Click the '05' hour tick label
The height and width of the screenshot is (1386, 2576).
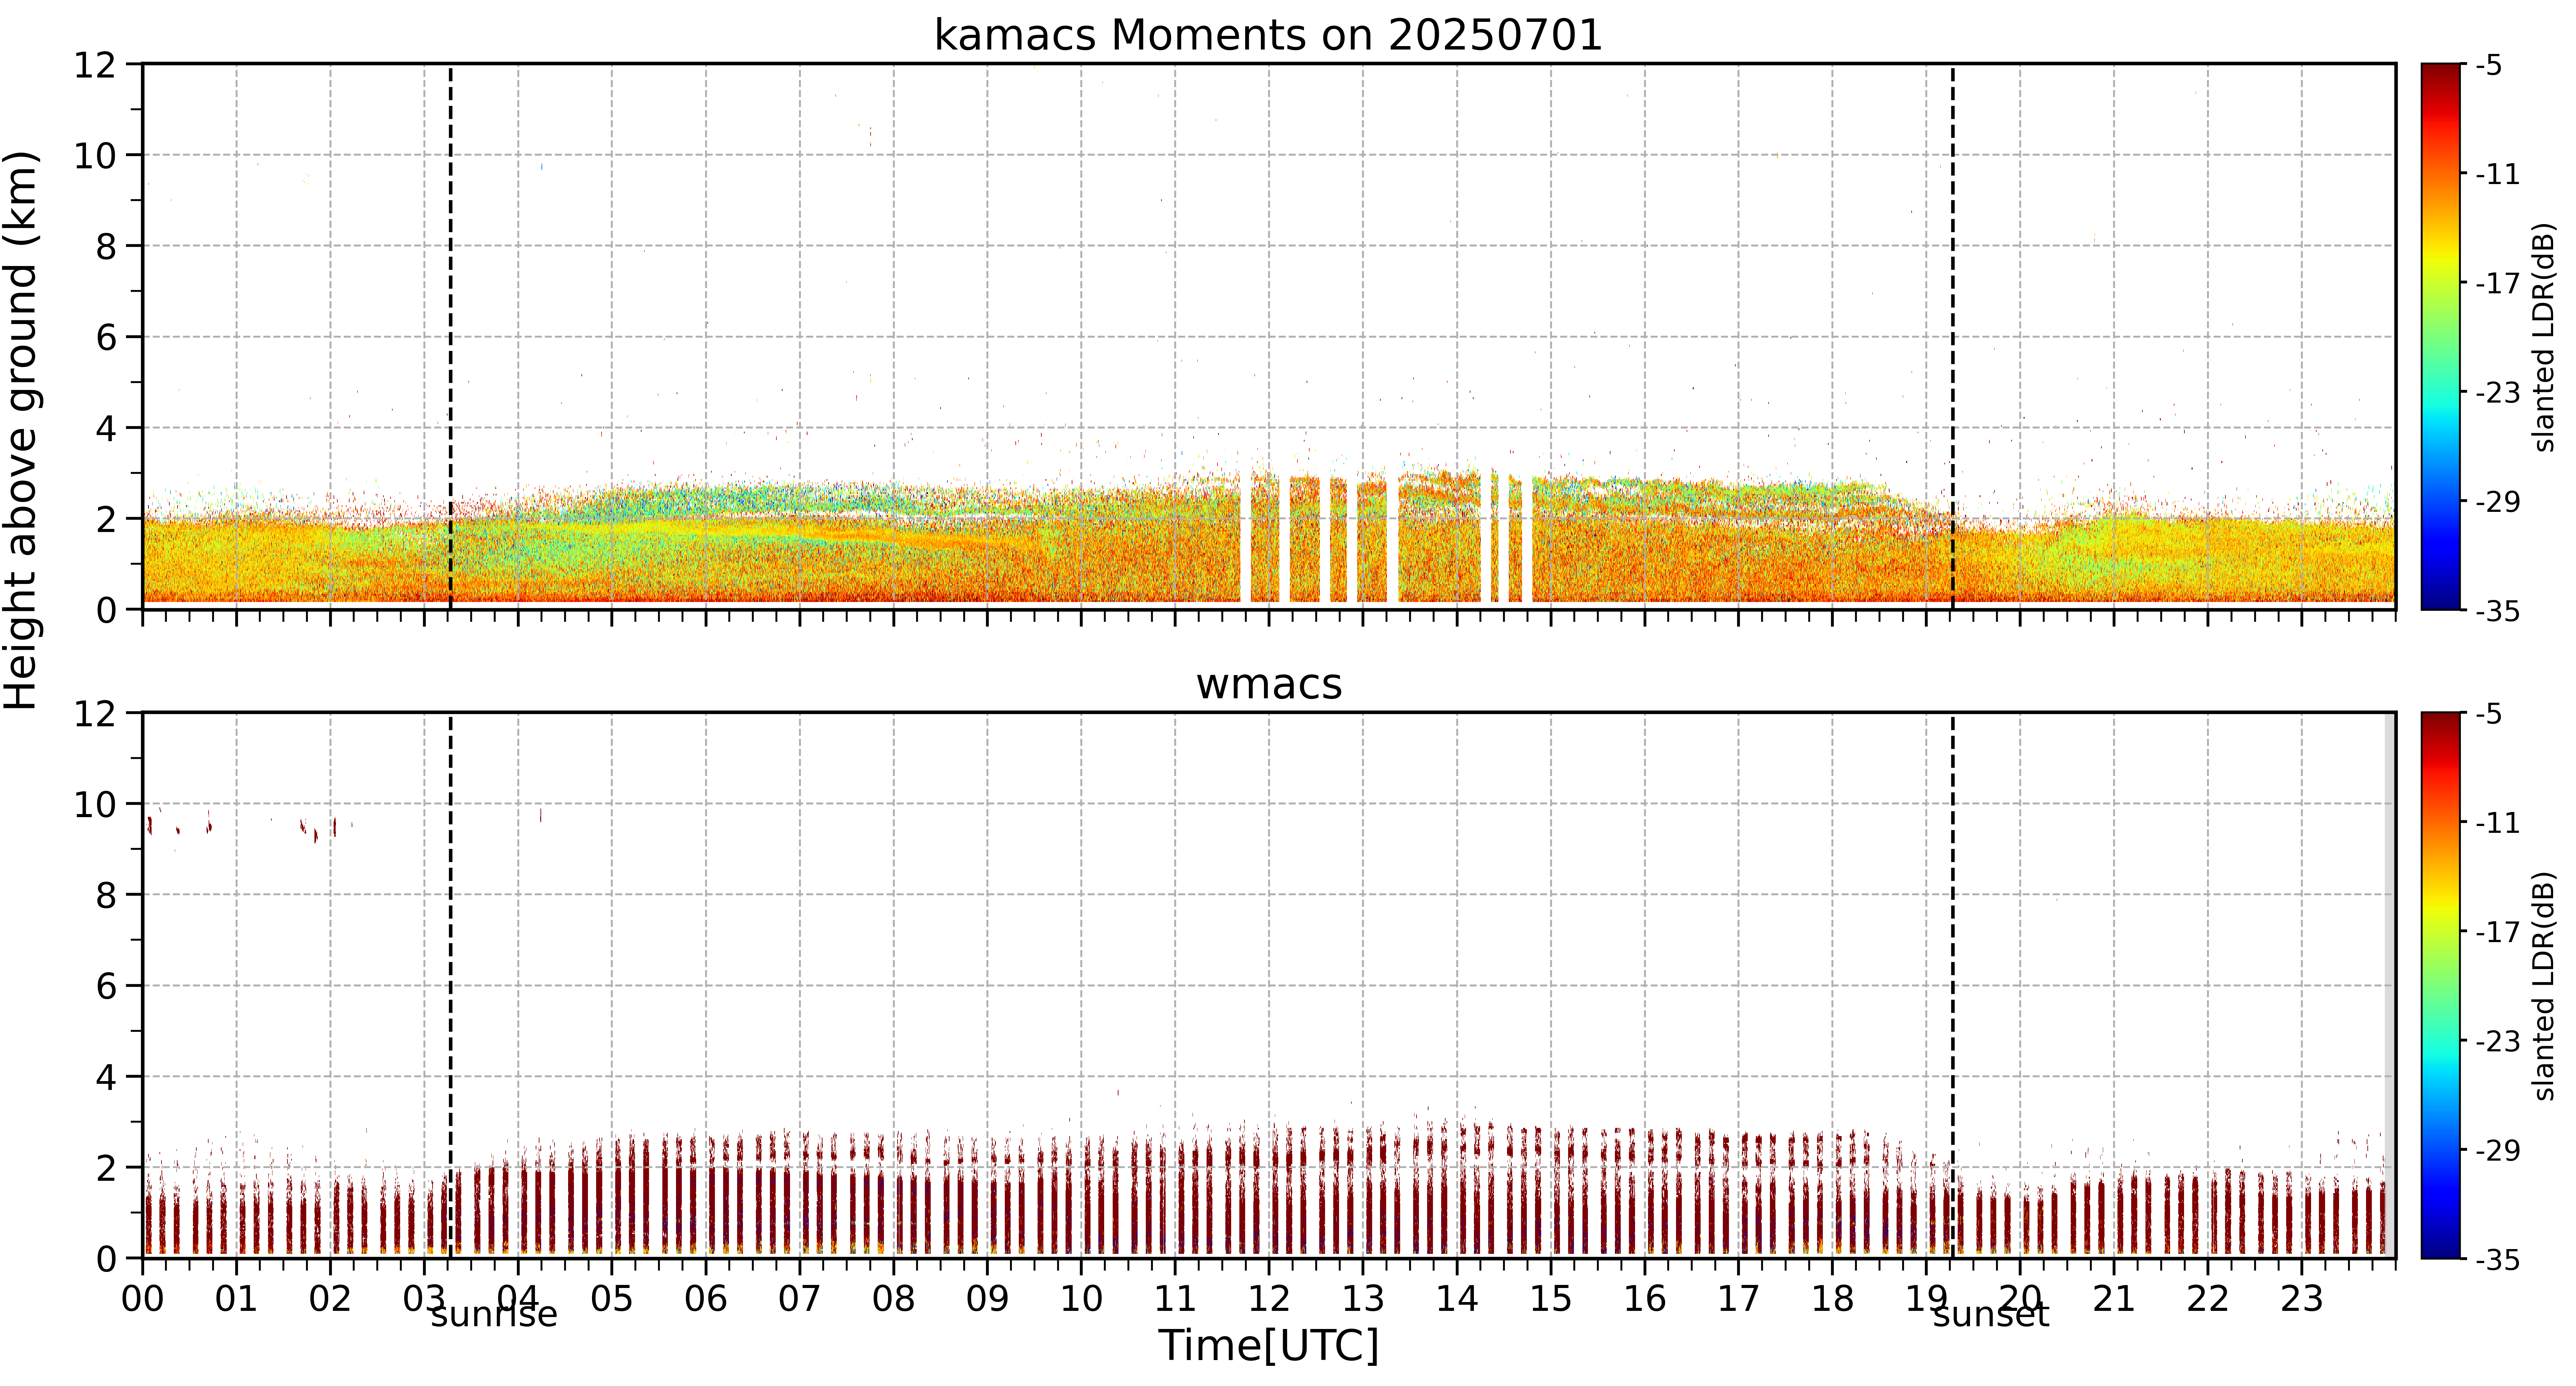click(612, 1299)
